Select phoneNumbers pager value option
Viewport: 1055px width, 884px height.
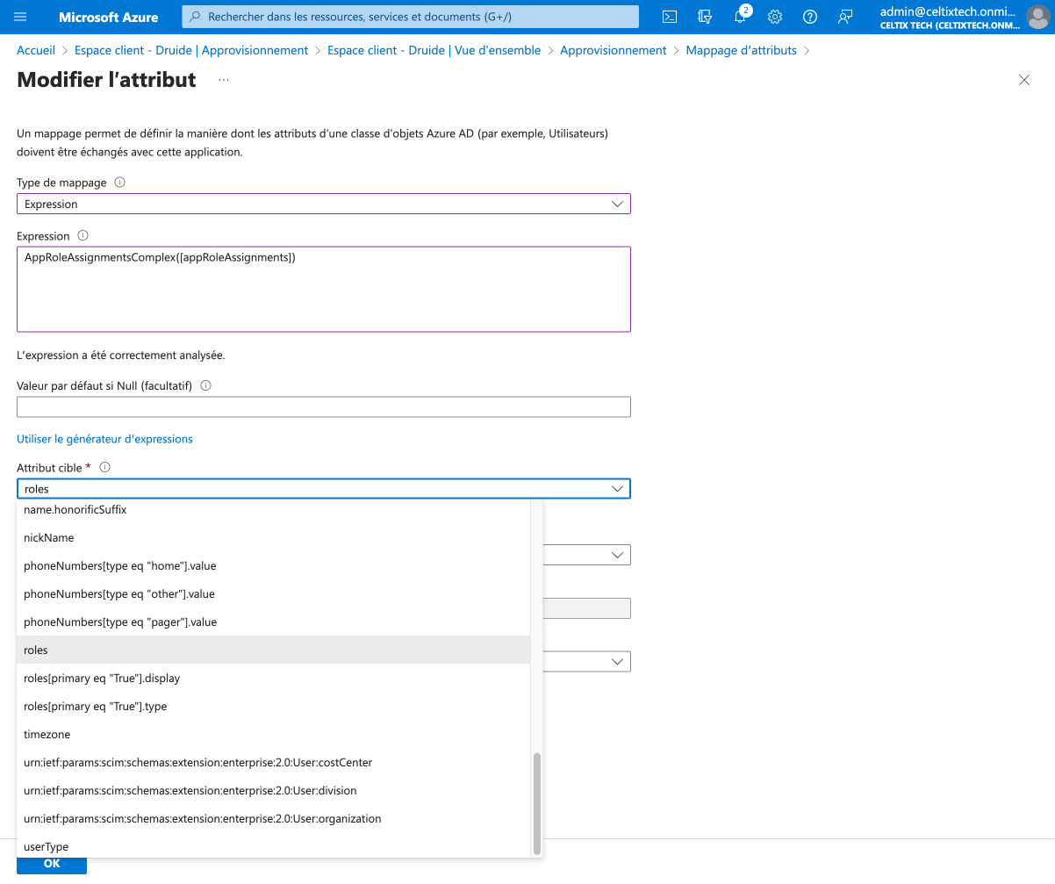click(274, 622)
